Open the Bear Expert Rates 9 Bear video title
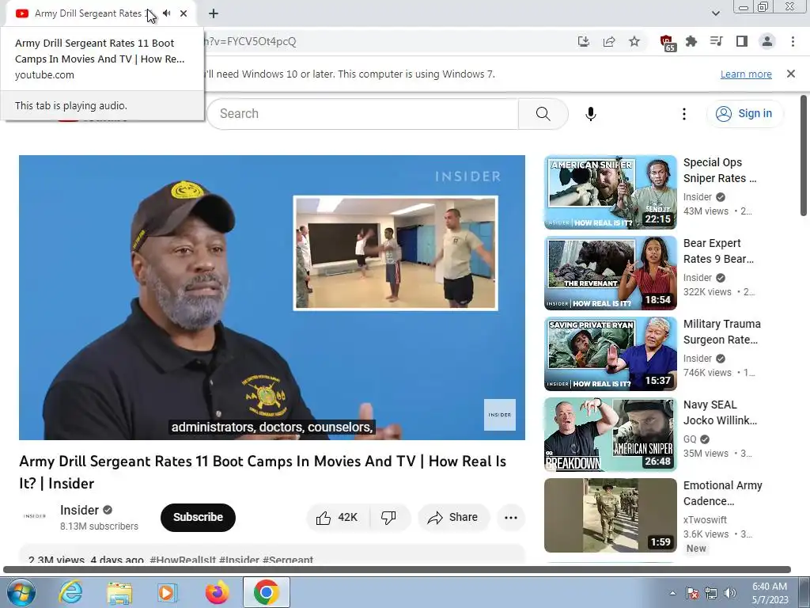This screenshot has width=810, height=608. coord(718,251)
